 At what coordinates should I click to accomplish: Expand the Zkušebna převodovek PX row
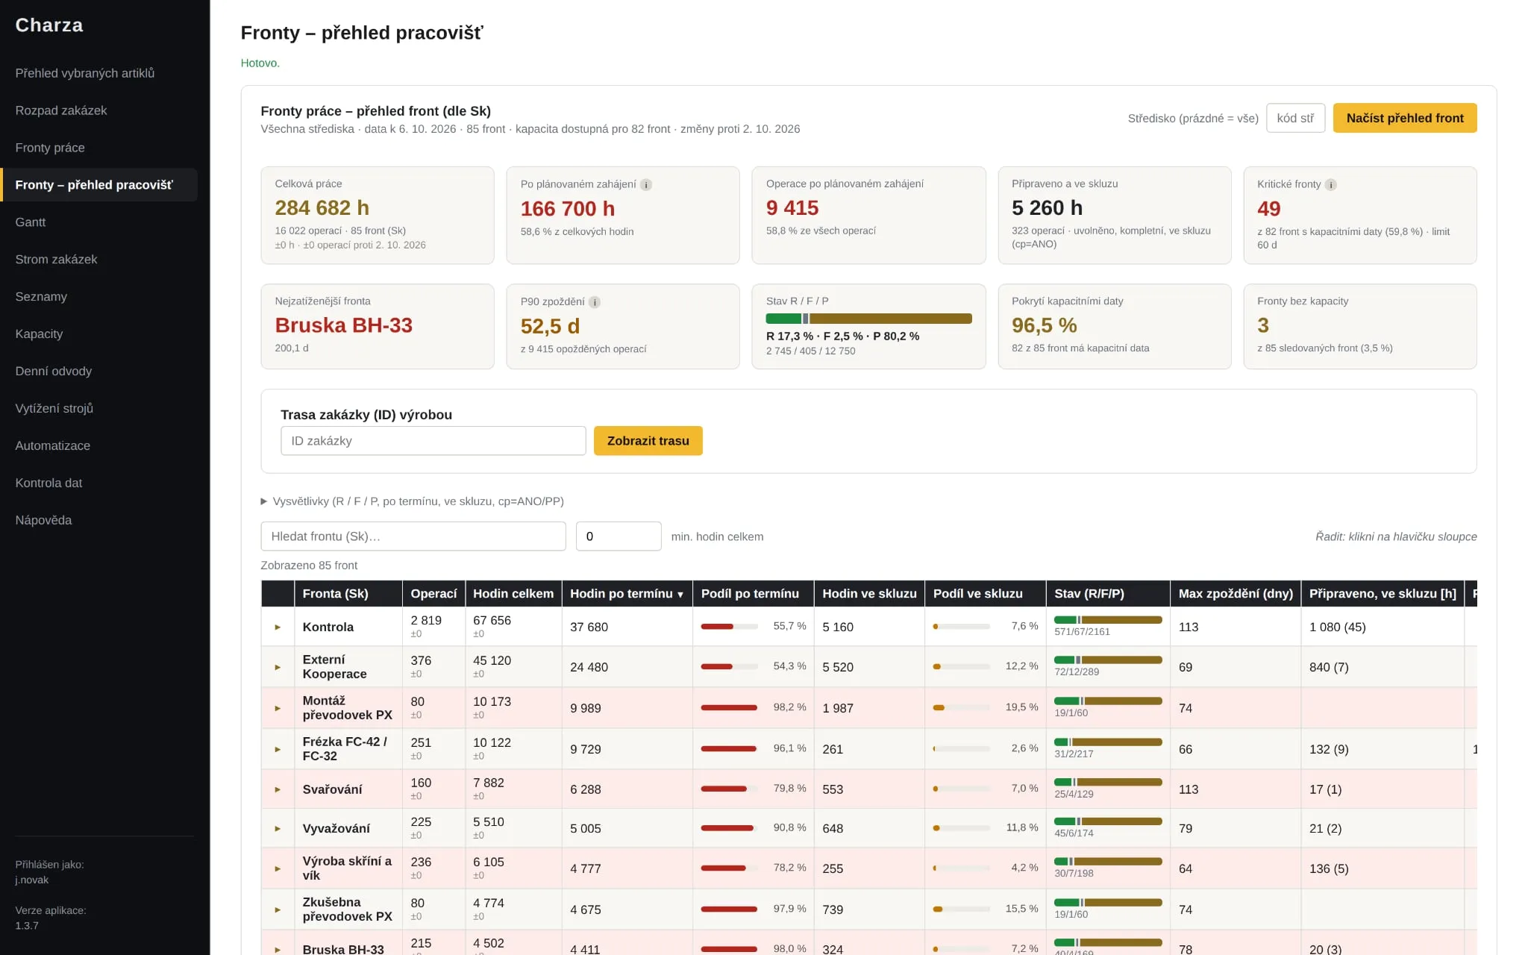click(278, 909)
